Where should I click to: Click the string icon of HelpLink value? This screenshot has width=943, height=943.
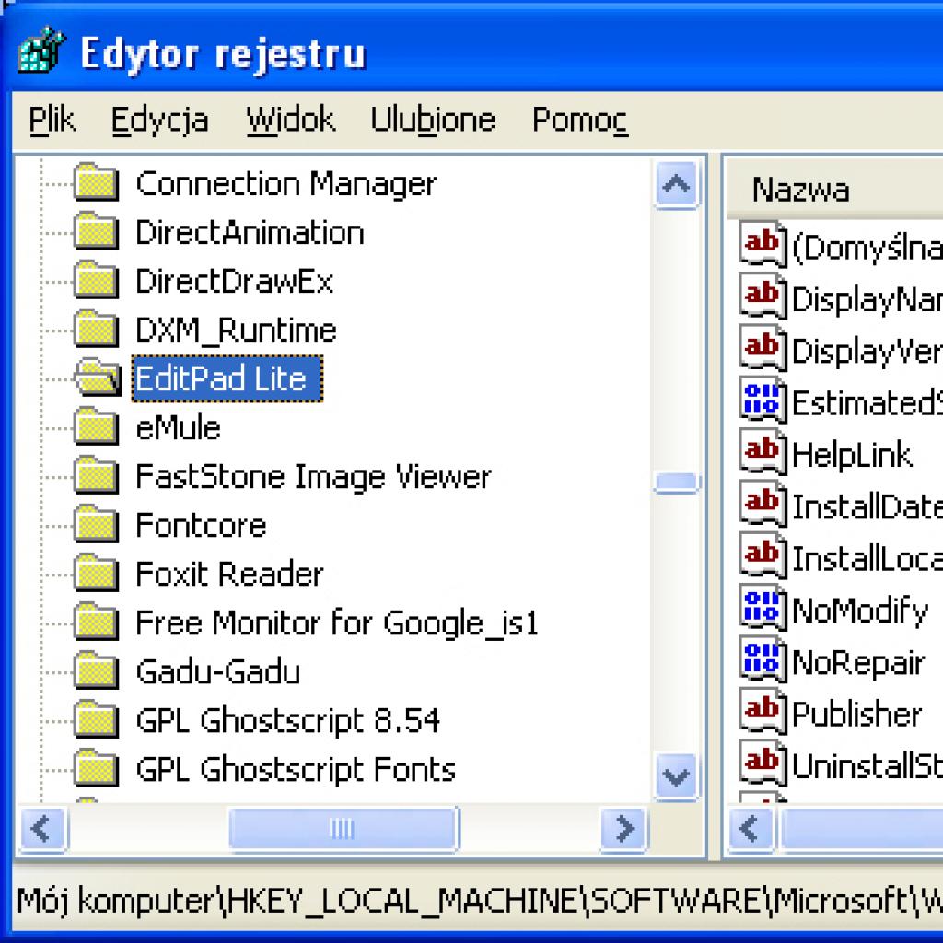[763, 451]
